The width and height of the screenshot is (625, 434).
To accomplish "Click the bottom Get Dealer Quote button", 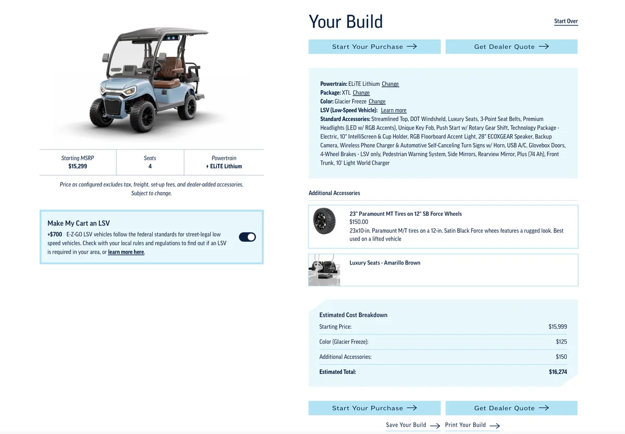I will tap(511, 408).
